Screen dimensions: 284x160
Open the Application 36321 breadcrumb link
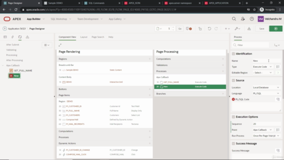pyautogui.click(x=17, y=28)
